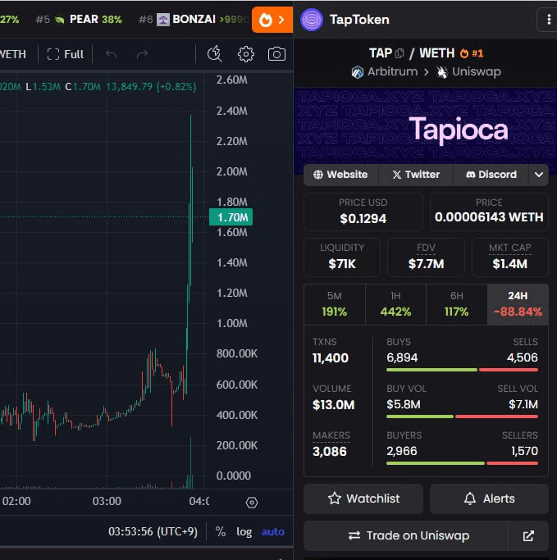Click the FDV $7.7M box

point(426,257)
